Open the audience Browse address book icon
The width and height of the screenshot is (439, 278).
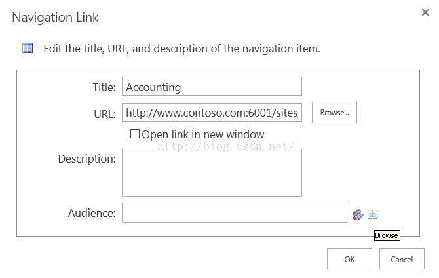pos(373,214)
